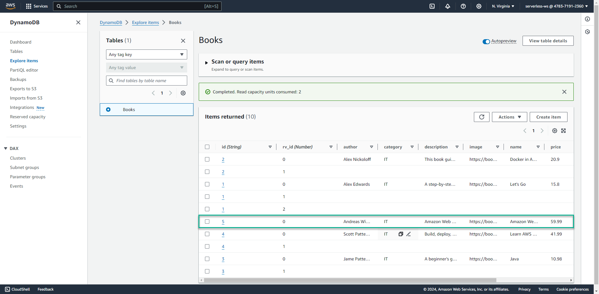Open the right edge hexagon panel icon

(x=587, y=32)
